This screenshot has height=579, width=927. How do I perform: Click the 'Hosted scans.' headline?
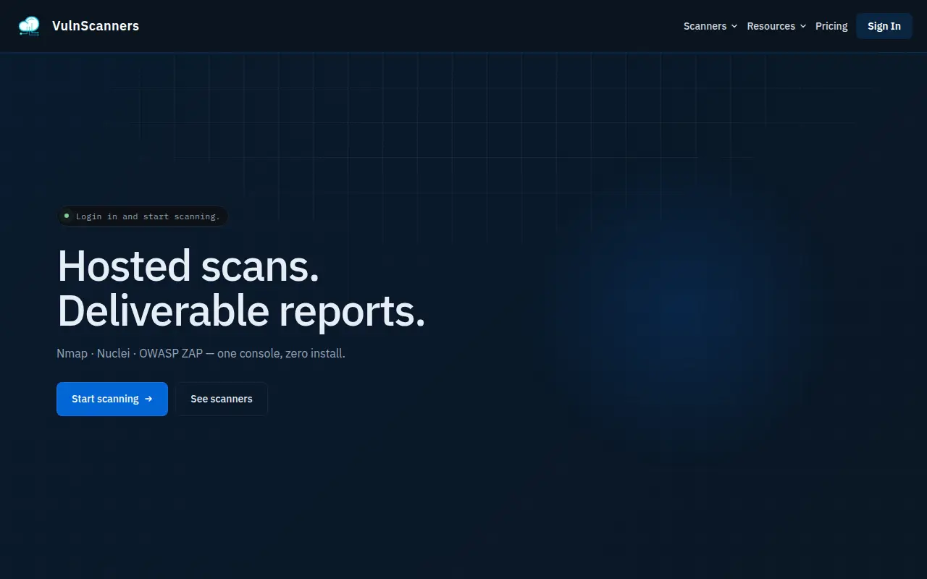point(188,266)
